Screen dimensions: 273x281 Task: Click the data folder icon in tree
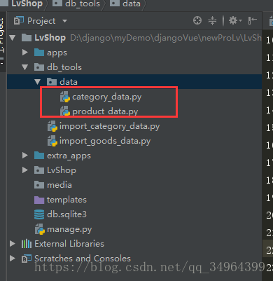tap(52, 82)
